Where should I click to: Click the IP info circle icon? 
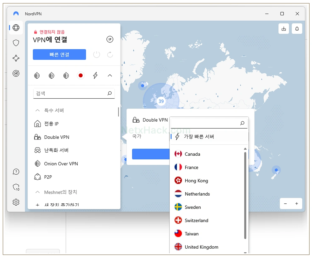coord(110,39)
